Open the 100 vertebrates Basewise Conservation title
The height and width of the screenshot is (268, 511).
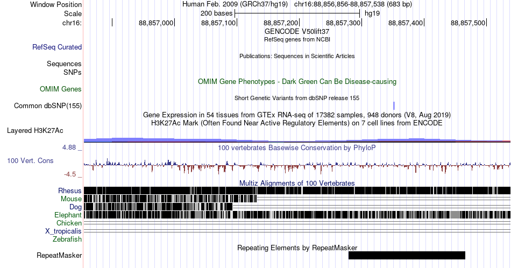click(297, 147)
